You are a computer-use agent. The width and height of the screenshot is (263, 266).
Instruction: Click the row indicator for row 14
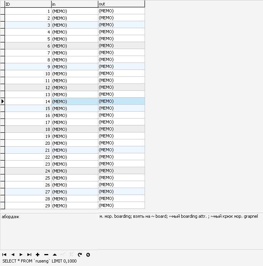click(x=2, y=102)
